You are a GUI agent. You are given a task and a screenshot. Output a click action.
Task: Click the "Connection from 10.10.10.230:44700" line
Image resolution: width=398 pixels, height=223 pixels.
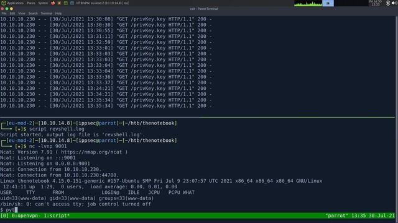60,175
